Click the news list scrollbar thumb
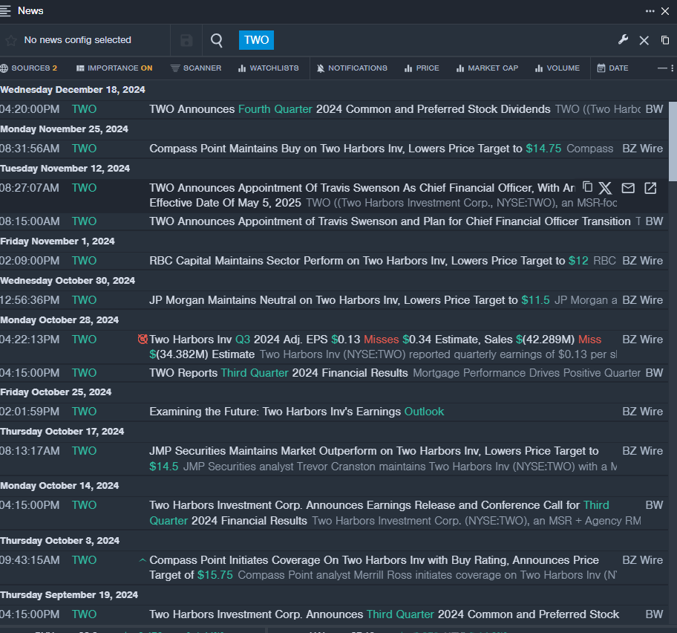Screen dimensions: 677x633 click(673, 142)
